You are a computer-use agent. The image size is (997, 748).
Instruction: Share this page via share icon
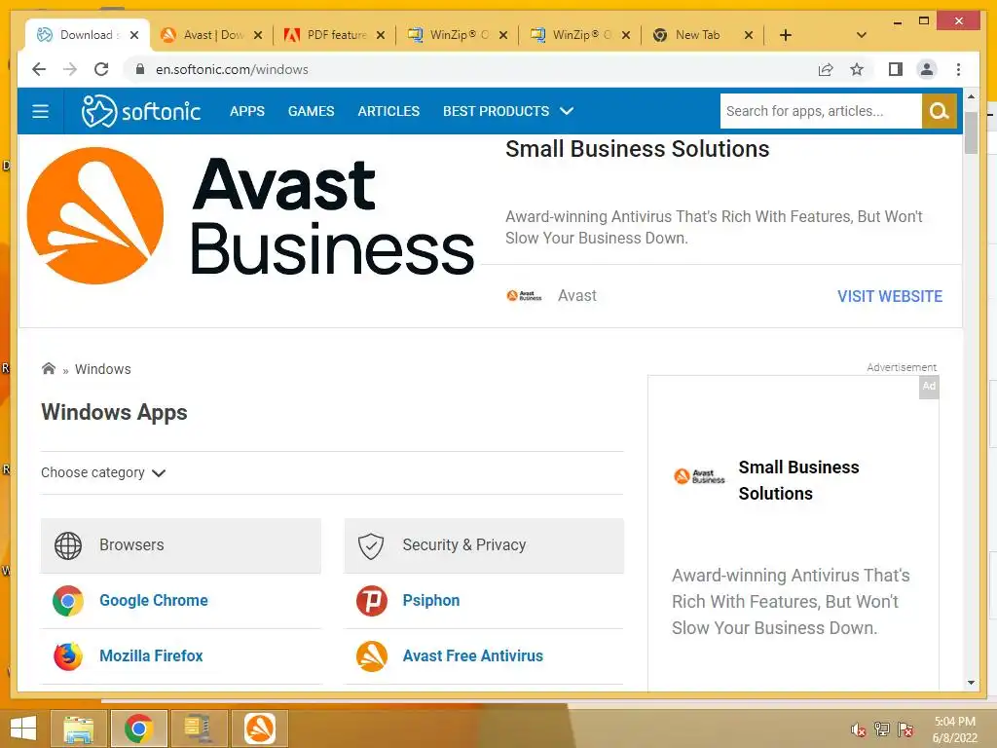826,69
